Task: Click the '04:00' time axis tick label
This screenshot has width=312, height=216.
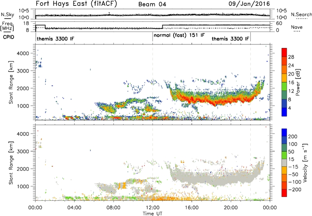Action: click(74, 208)
